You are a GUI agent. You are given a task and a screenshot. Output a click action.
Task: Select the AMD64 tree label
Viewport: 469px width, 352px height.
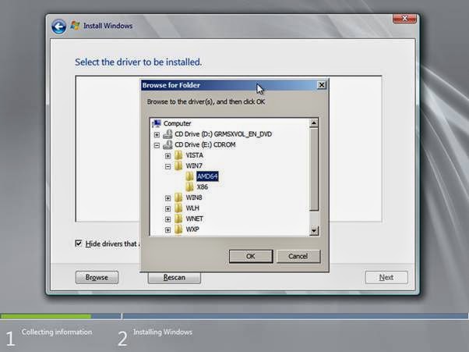[207, 176]
